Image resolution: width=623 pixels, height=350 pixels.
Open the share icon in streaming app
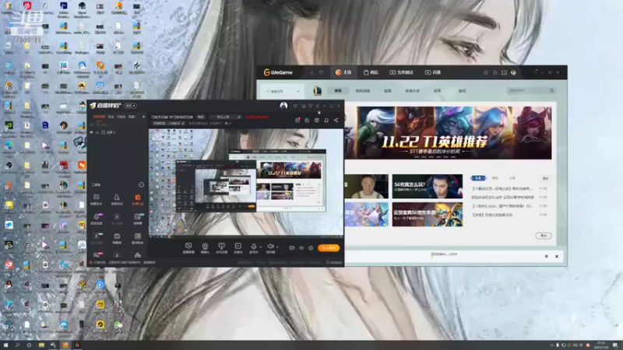336,120
